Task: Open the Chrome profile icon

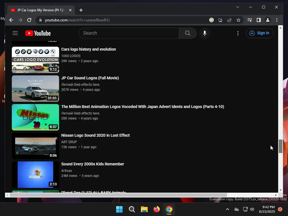Action: tap(268, 20)
